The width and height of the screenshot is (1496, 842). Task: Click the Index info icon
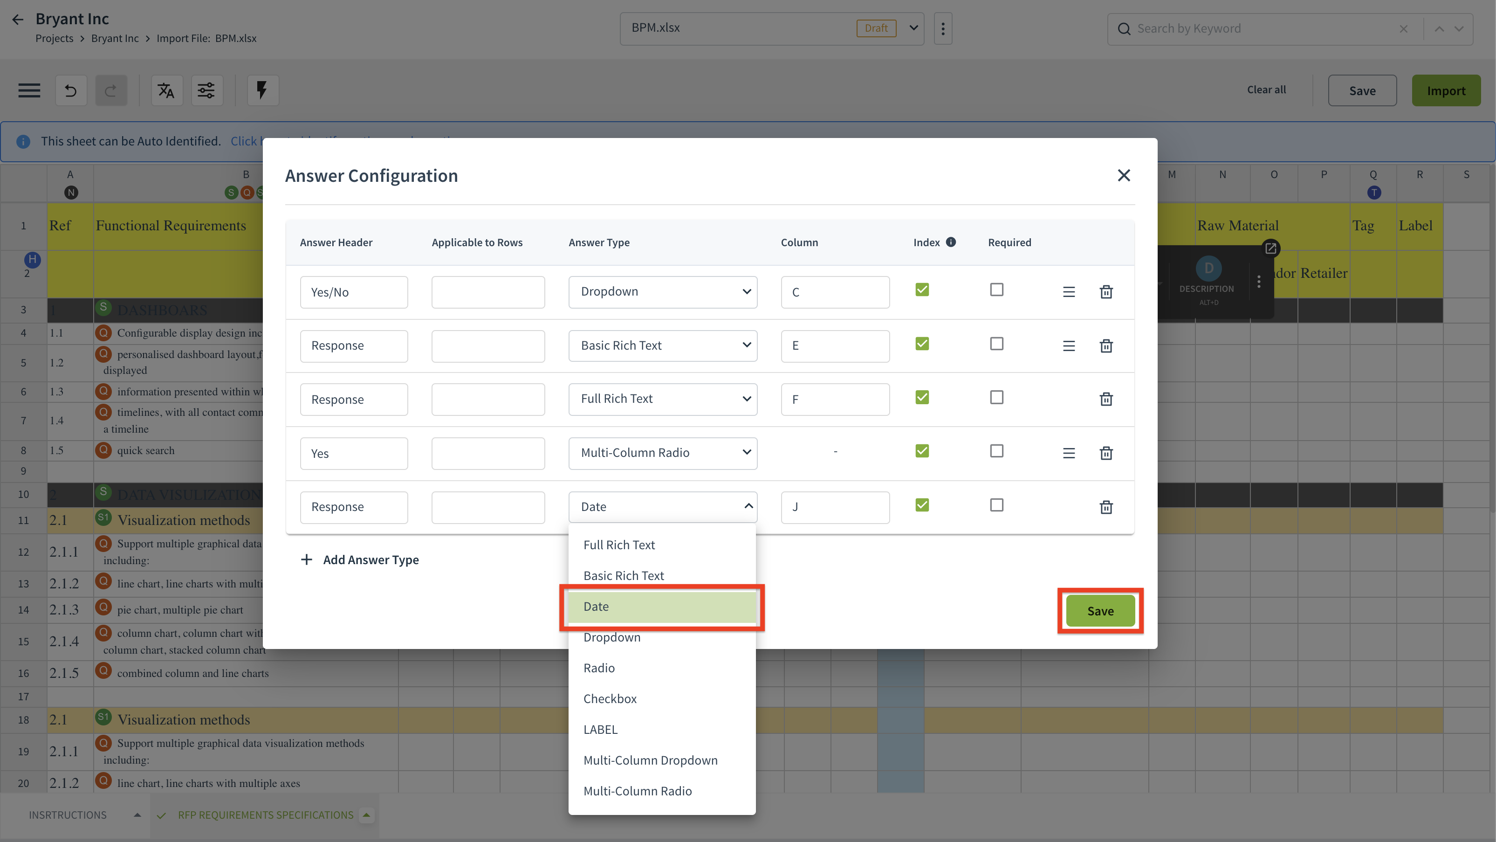951,242
